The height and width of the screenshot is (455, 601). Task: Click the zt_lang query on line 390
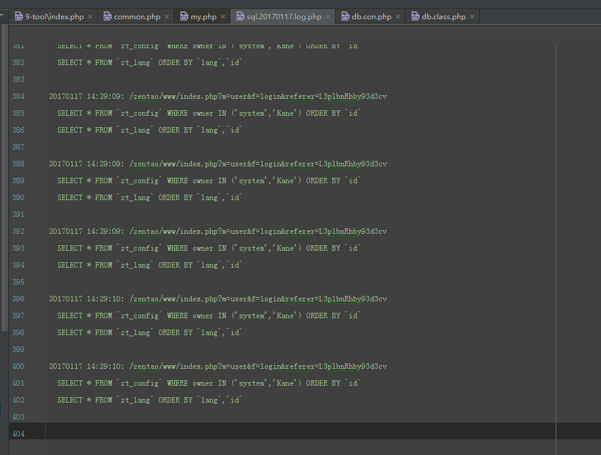click(149, 198)
